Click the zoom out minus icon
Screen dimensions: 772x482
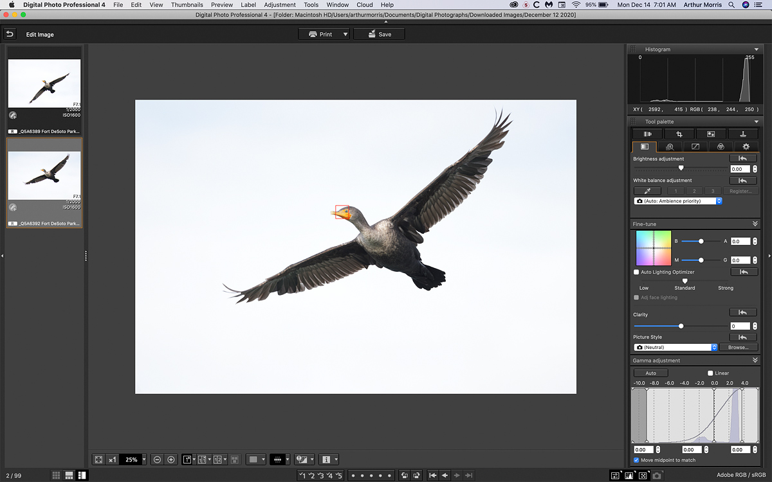point(158,460)
